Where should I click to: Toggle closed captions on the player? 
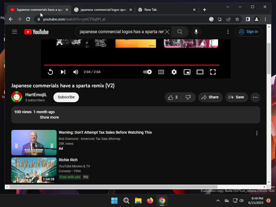pos(161,72)
